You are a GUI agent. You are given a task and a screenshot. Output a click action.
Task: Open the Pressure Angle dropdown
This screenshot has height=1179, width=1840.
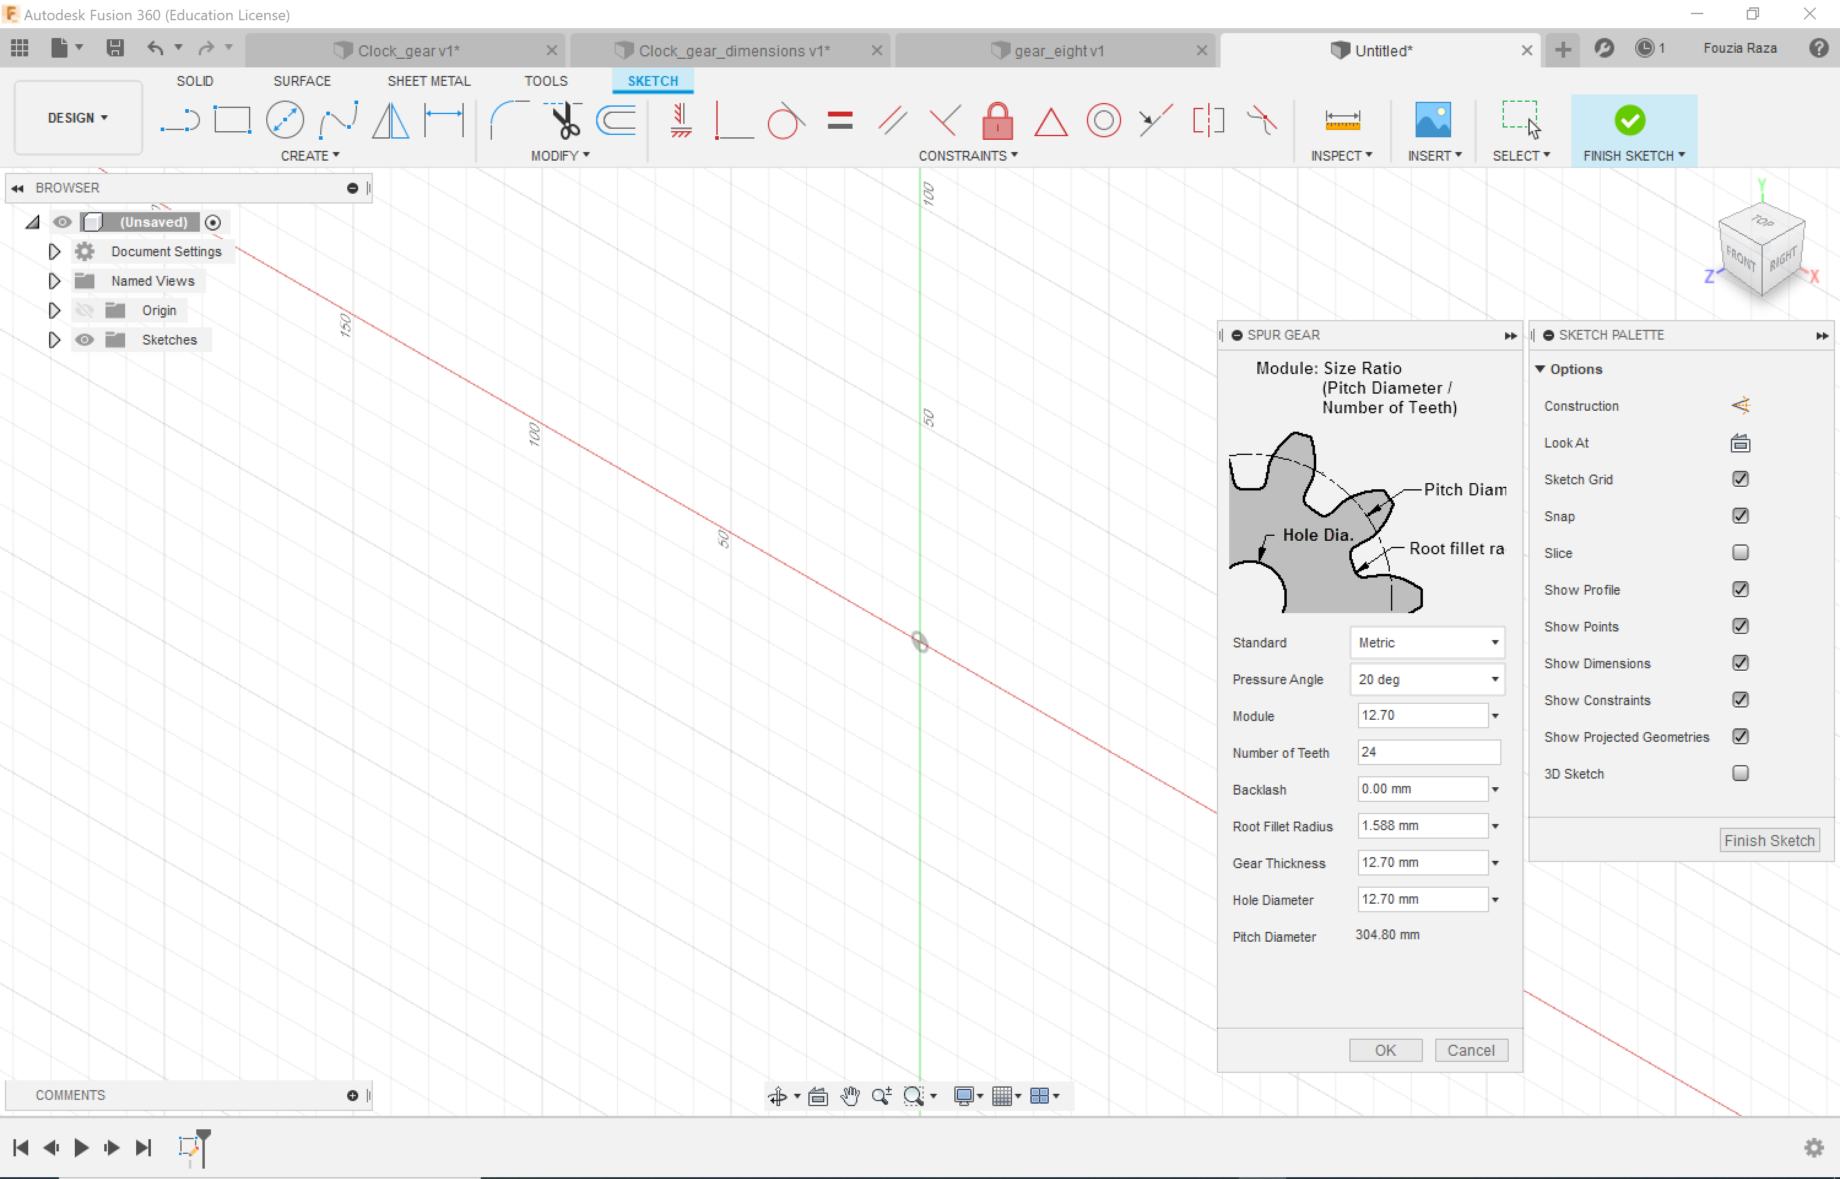click(1427, 679)
